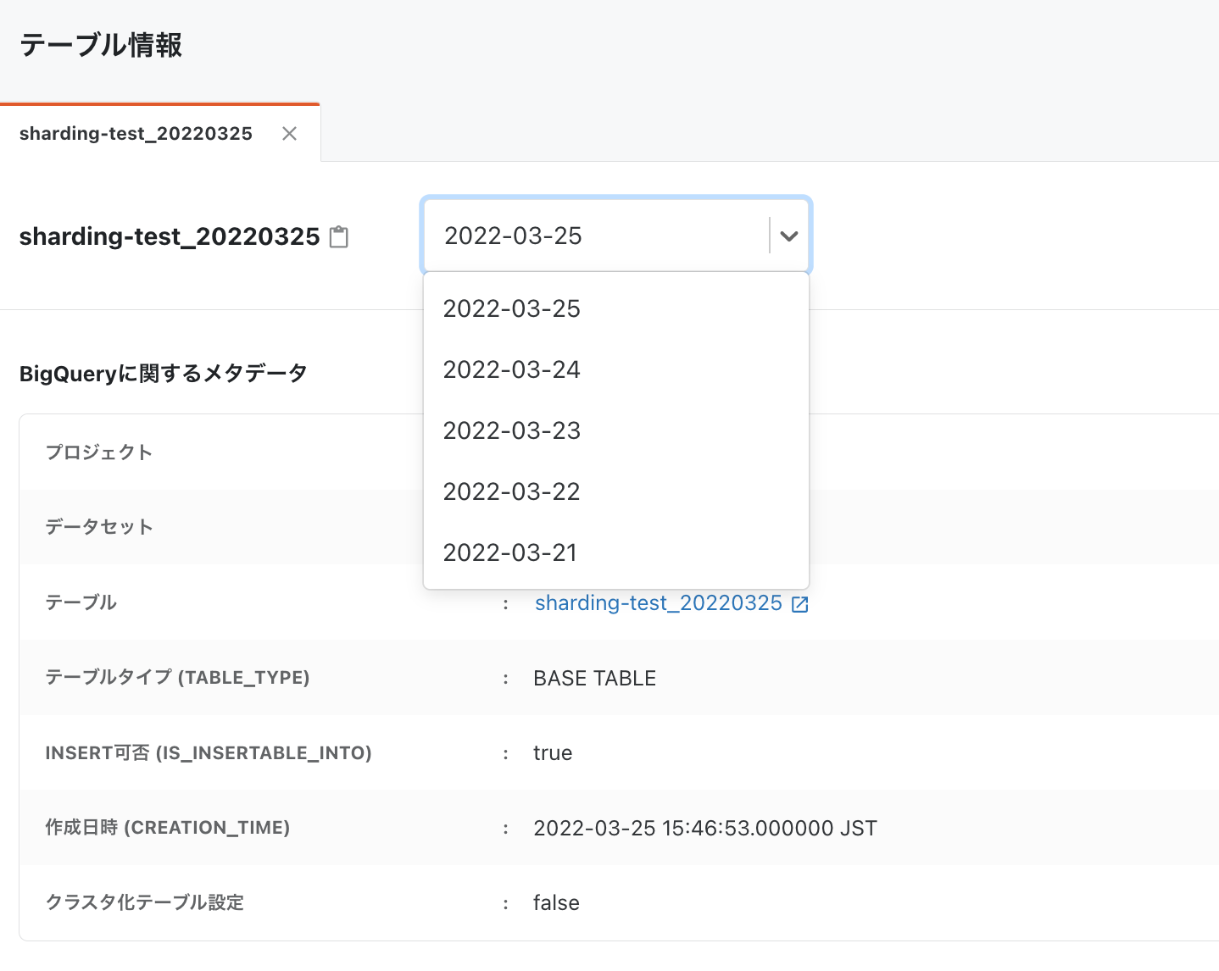Choose 2022-03-24 in the date list
The width and height of the screenshot is (1219, 971).
click(x=616, y=369)
